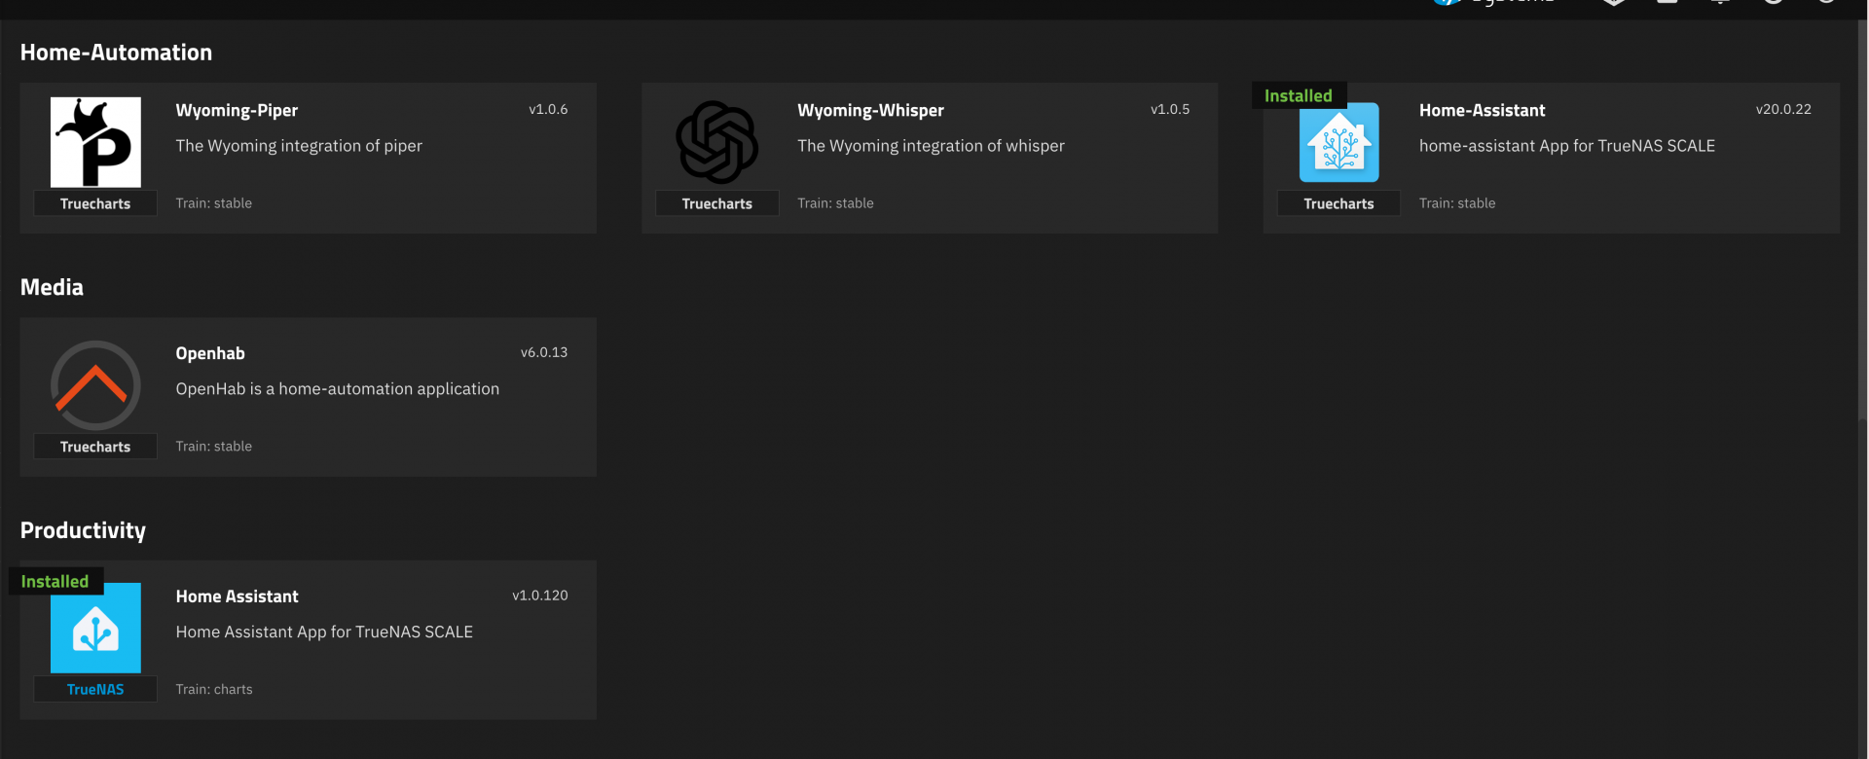Click "Train: stable" on Wyoming-Whisper card
Viewport: 1869px width, 759px height.
(x=835, y=203)
